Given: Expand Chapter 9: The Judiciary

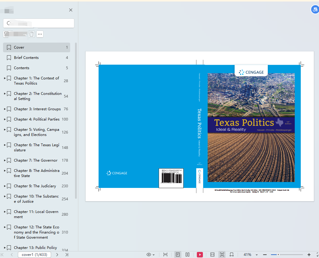Looking at the screenshot, I should [5, 186].
